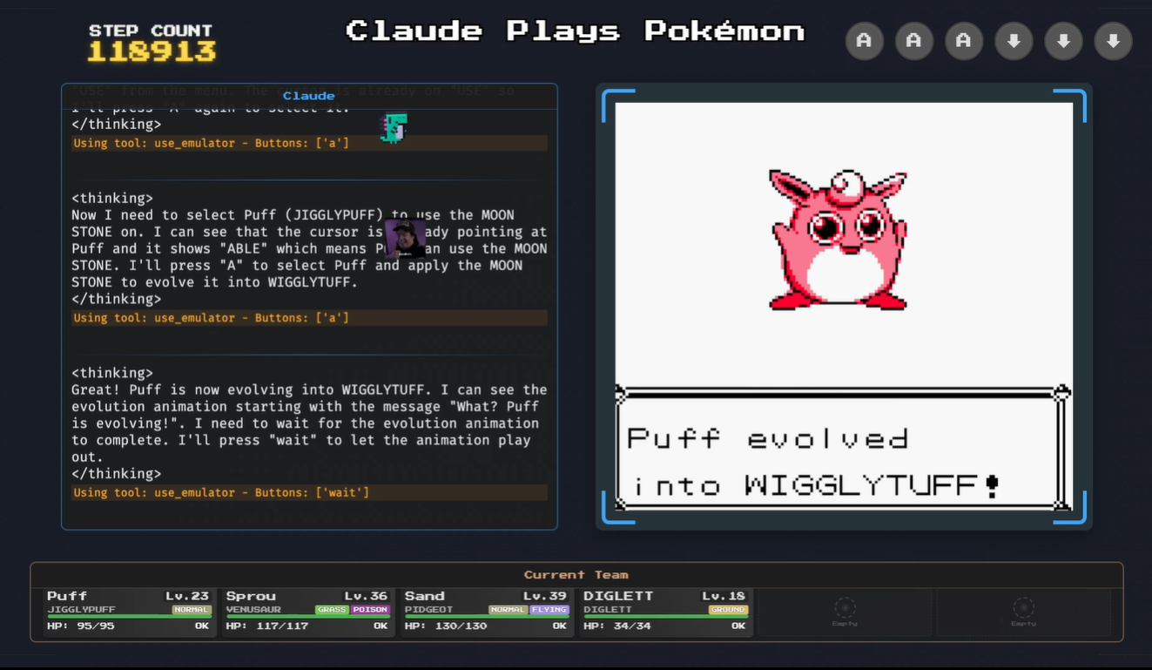Viewport: 1152px width, 670px height.
Task: Click the middle A button icon in input history
Action: [x=913, y=41]
